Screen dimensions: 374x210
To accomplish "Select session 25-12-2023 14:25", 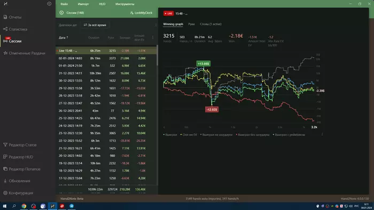I will coord(106,118).
